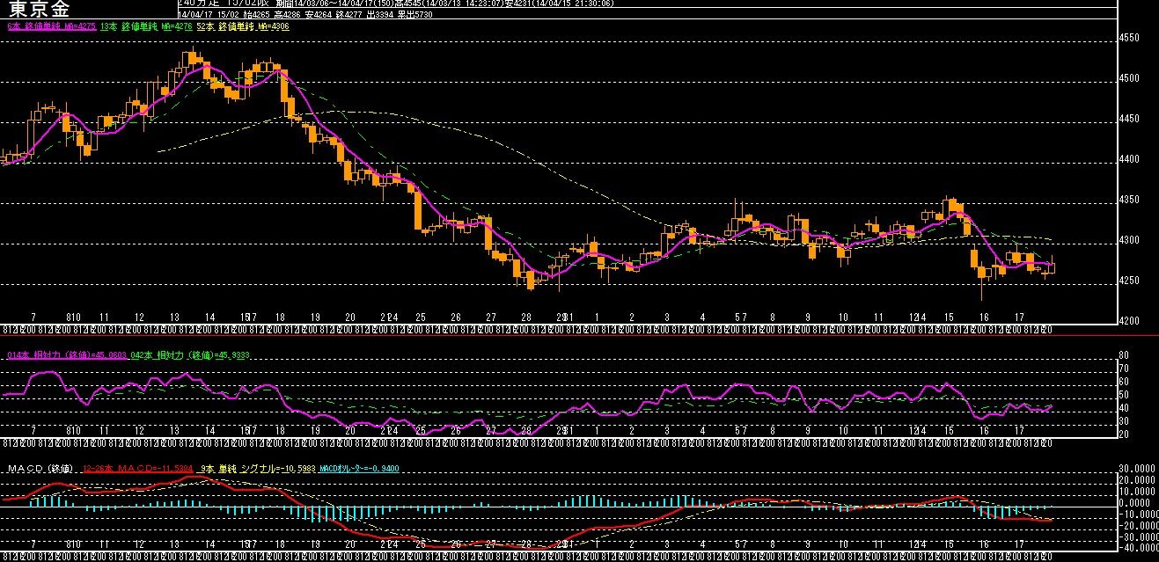Click the MACD (終値) panel label
Viewport: 1159px width, 562px height.
click(x=40, y=470)
